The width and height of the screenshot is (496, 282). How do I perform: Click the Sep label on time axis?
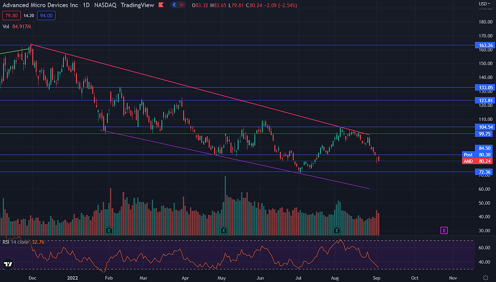coord(377,278)
